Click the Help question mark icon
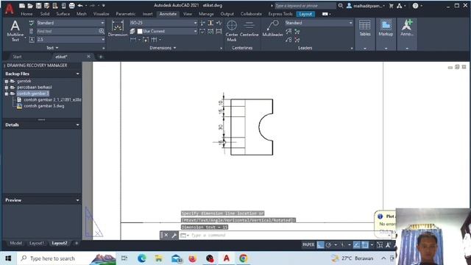Image resolution: width=471 pixels, height=265 pixels. (x=415, y=6)
